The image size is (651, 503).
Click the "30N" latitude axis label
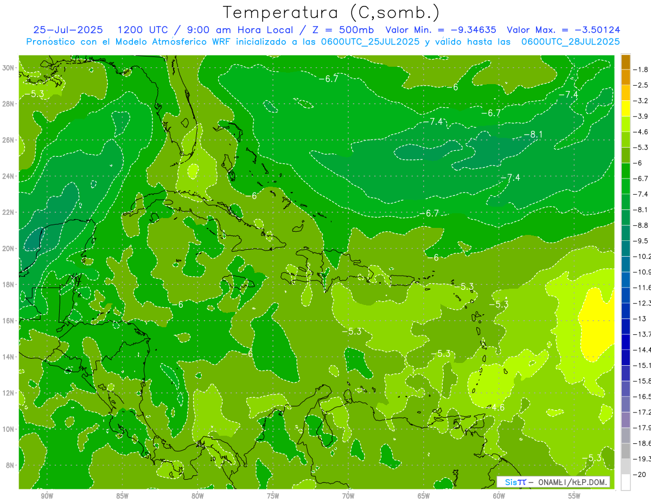click(x=9, y=67)
